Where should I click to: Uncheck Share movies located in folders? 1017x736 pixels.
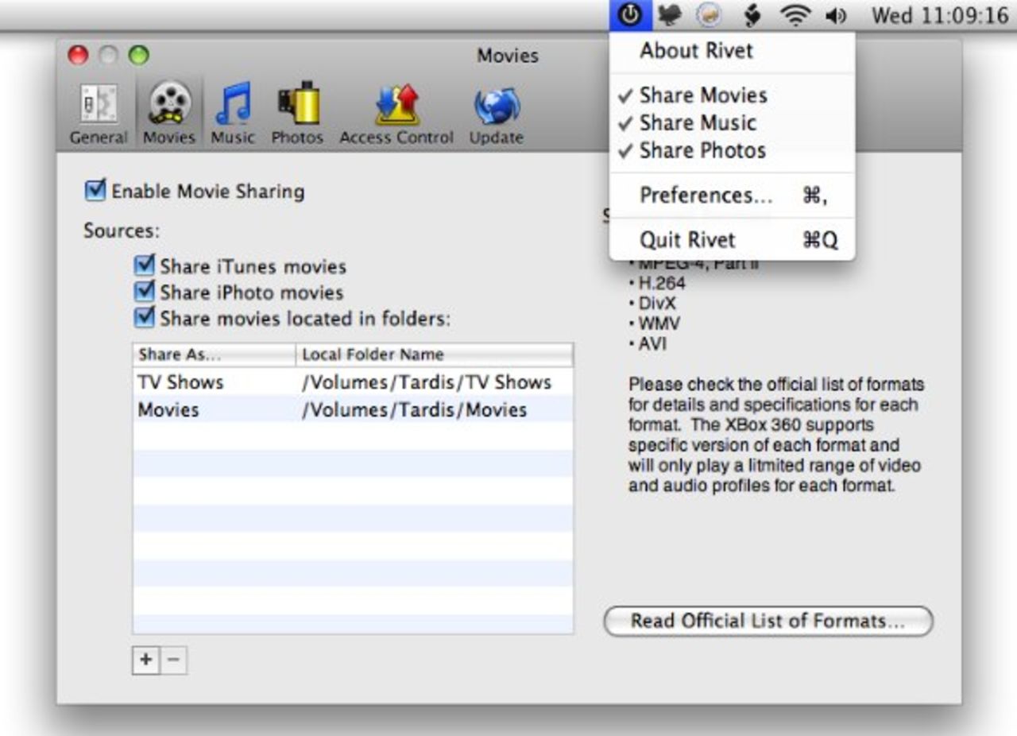[145, 318]
